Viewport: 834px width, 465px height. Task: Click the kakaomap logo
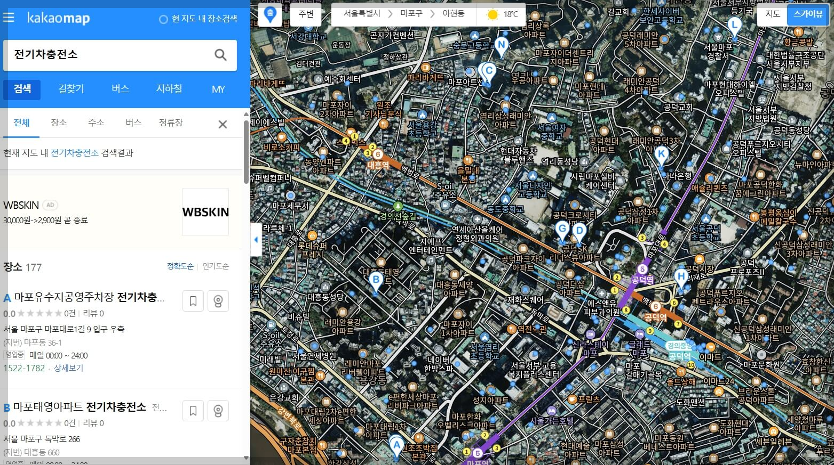59,18
